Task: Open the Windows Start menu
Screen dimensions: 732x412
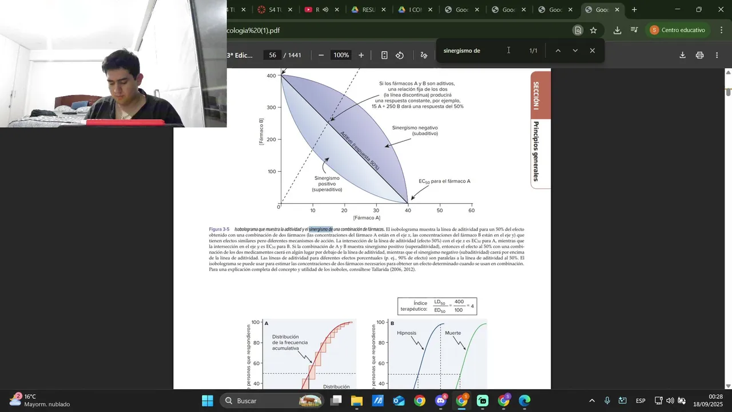Action: click(208, 401)
